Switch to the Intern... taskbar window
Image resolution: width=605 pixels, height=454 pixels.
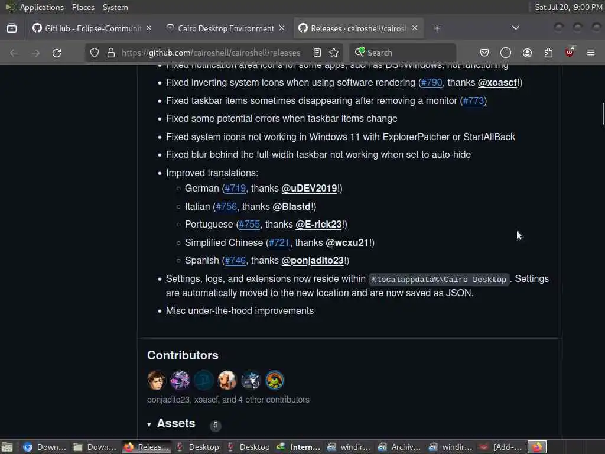click(298, 447)
